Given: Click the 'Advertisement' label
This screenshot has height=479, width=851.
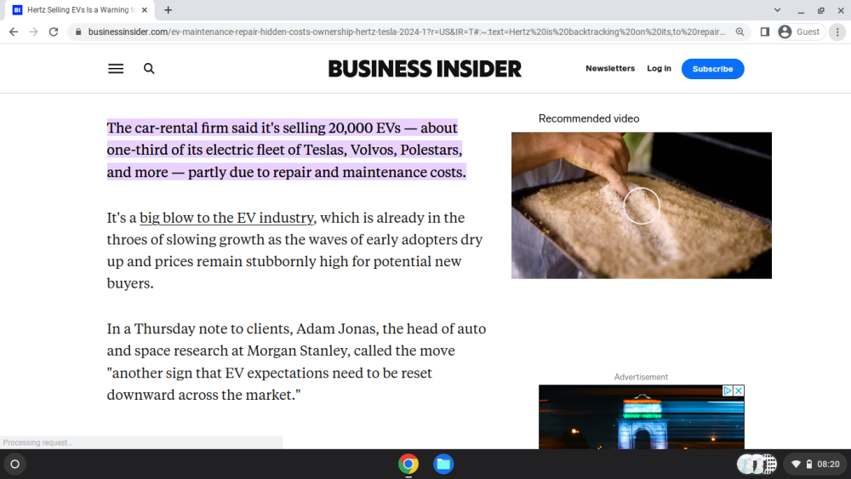Looking at the screenshot, I should click(641, 376).
